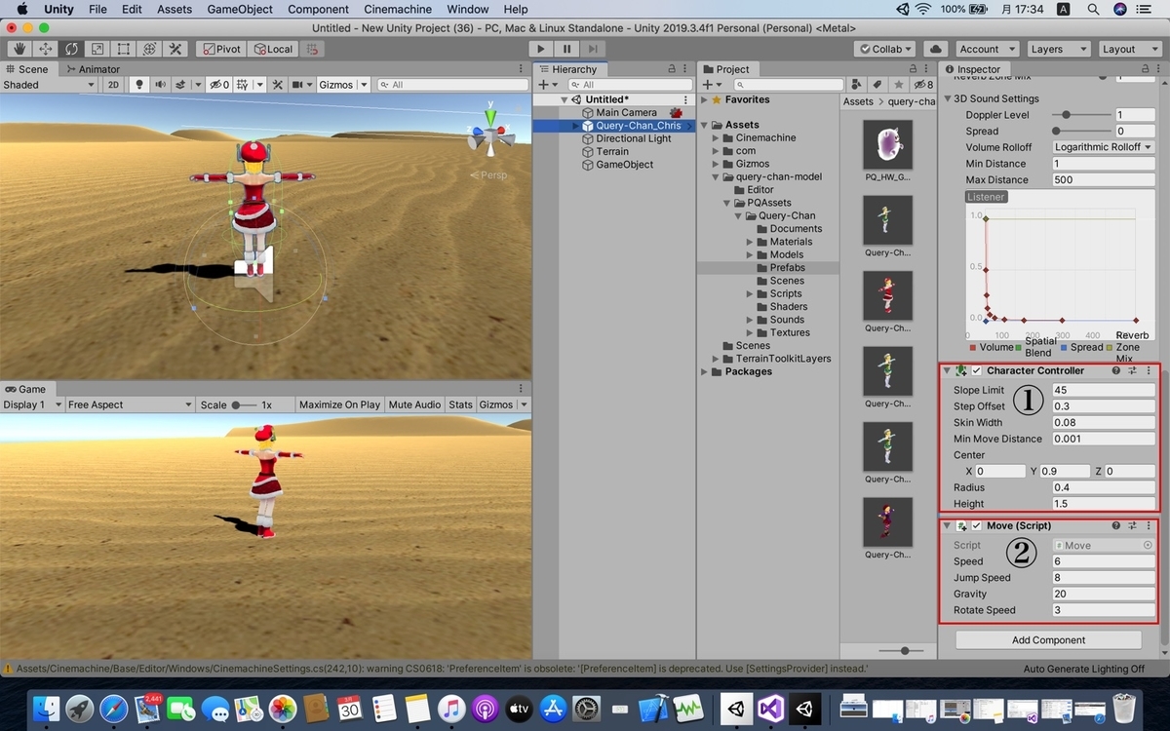Collapse the Character Controller component
This screenshot has height=731, width=1170.
[x=948, y=370]
